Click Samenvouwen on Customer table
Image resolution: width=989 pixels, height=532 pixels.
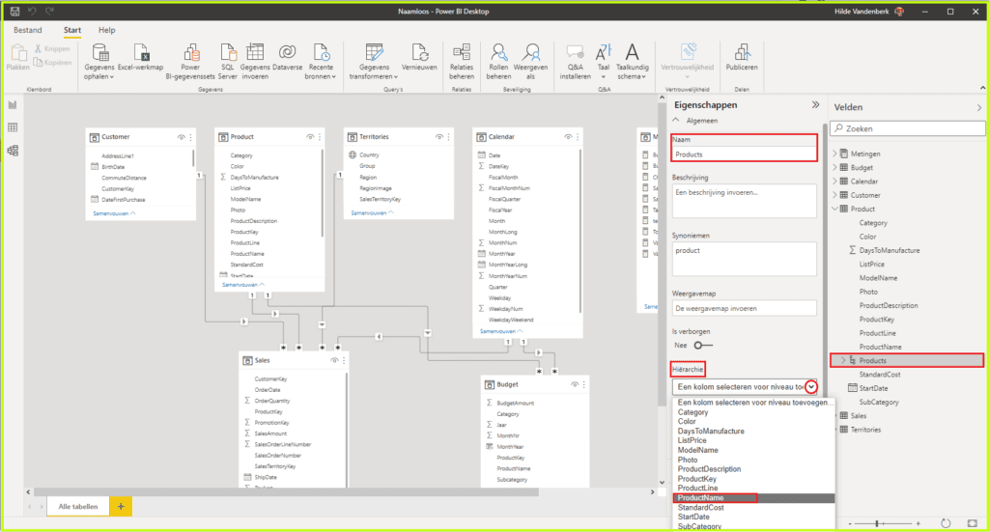[114, 213]
